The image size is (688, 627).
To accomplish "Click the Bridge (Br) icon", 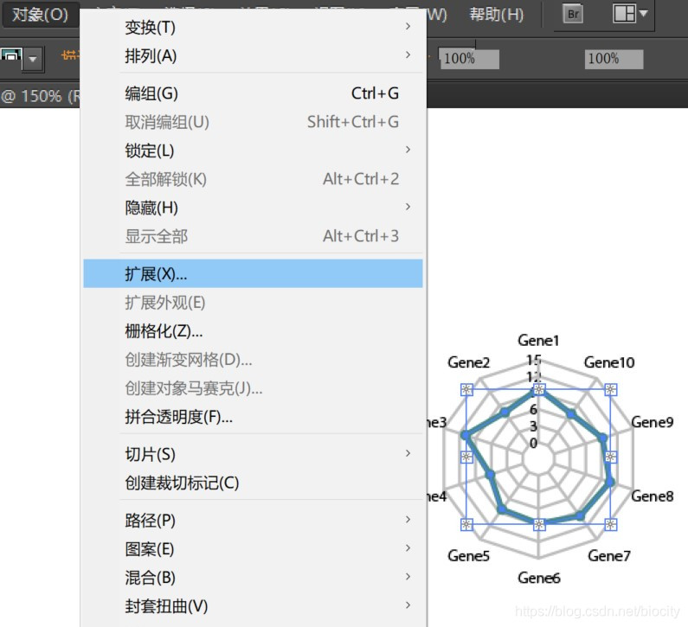I will click(573, 14).
